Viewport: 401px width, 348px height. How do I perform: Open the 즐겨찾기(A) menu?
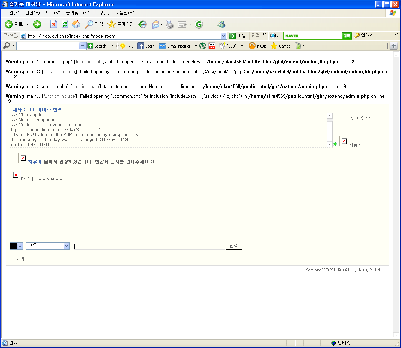coord(77,13)
